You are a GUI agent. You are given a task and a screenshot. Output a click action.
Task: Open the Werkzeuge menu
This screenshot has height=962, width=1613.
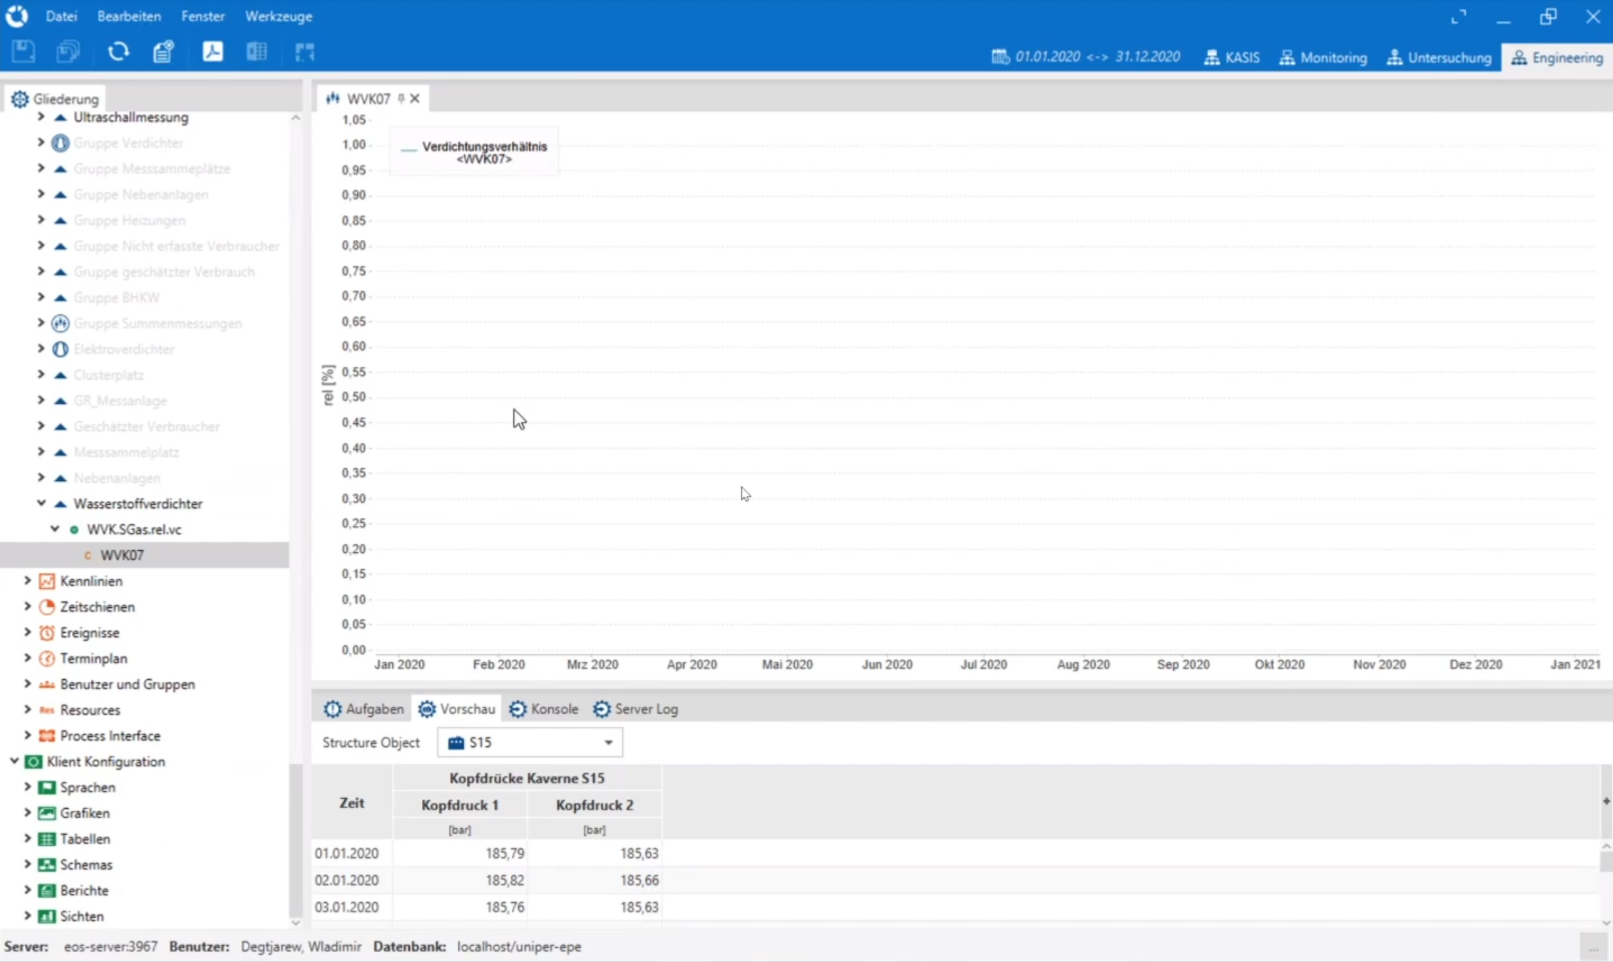click(278, 16)
